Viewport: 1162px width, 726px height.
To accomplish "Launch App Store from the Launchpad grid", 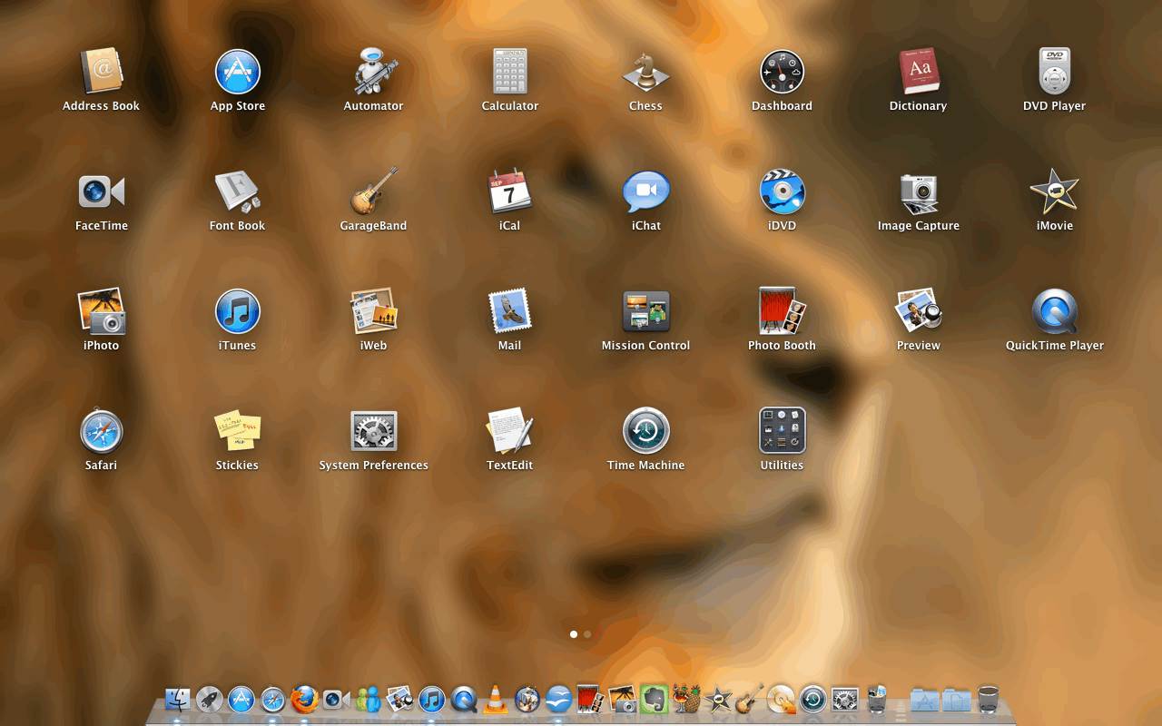I will point(237,72).
